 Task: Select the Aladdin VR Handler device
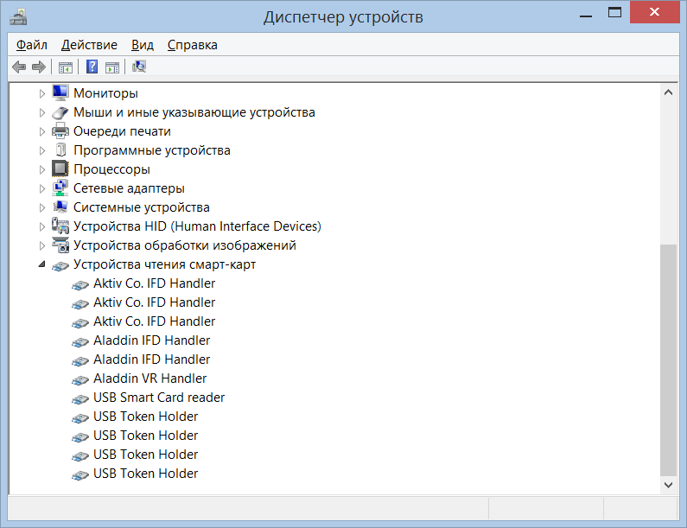click(x=149, y=379)
